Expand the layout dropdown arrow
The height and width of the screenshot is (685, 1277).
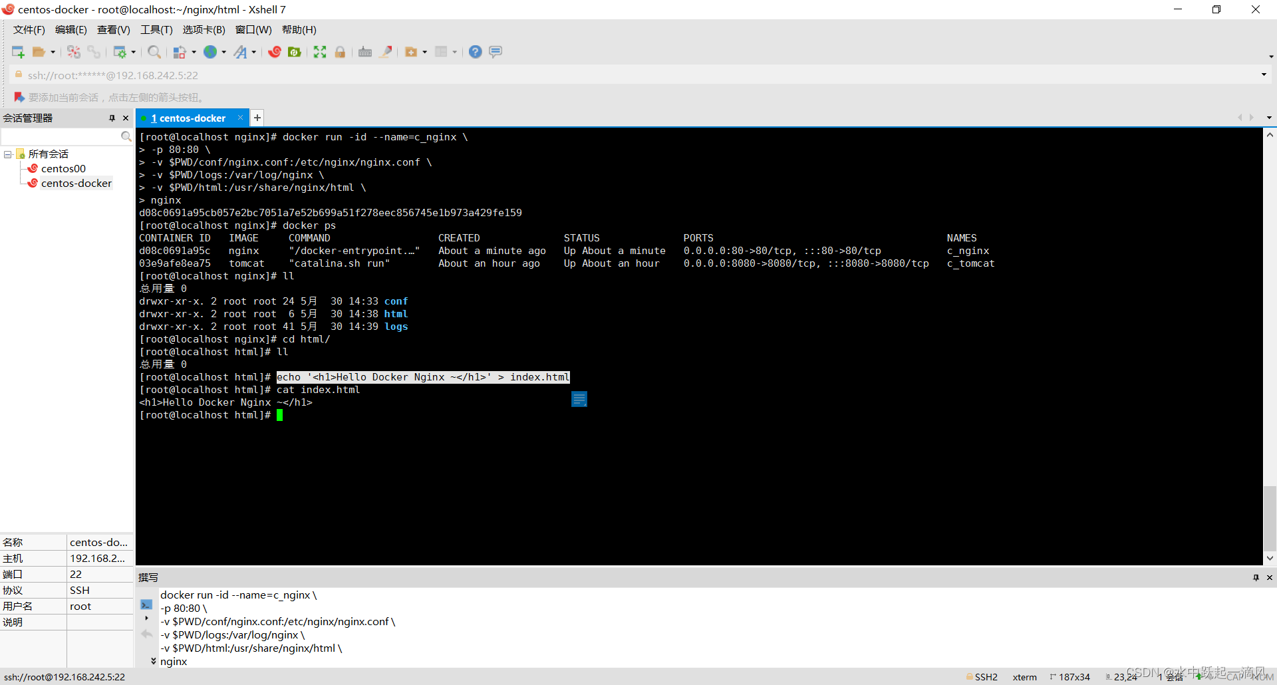coord(455,52)
